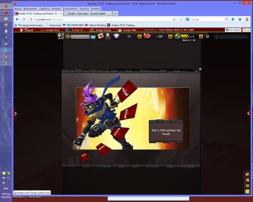Open the URL history dropdown arrow
Image resolution: width=253 pixels, height=202 pixels.
point(178,19)
